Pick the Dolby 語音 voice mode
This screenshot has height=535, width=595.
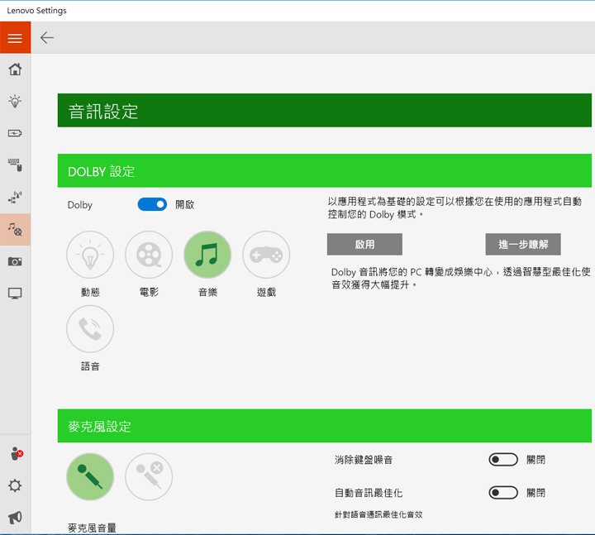coord(90,329)
